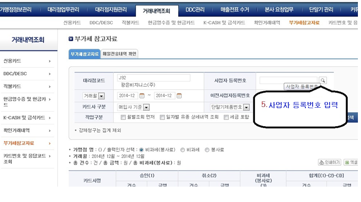Open the 단말기 관리 top menu
Viewport: 361px width, 202px height.
tap(321, 10)
